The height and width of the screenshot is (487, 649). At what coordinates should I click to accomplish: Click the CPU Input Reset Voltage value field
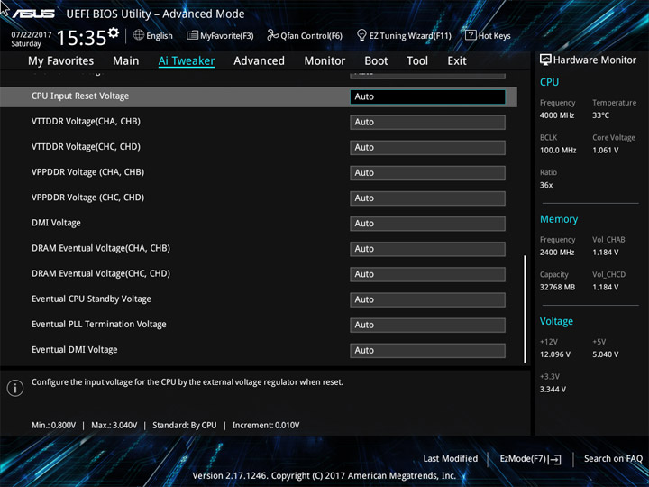(x=427, y=96)
